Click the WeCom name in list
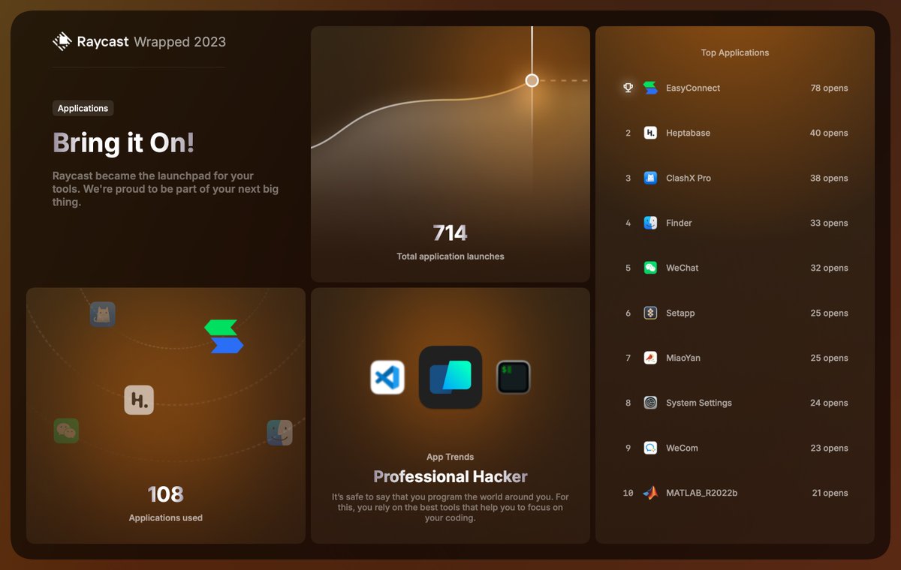 click(682, 448)
